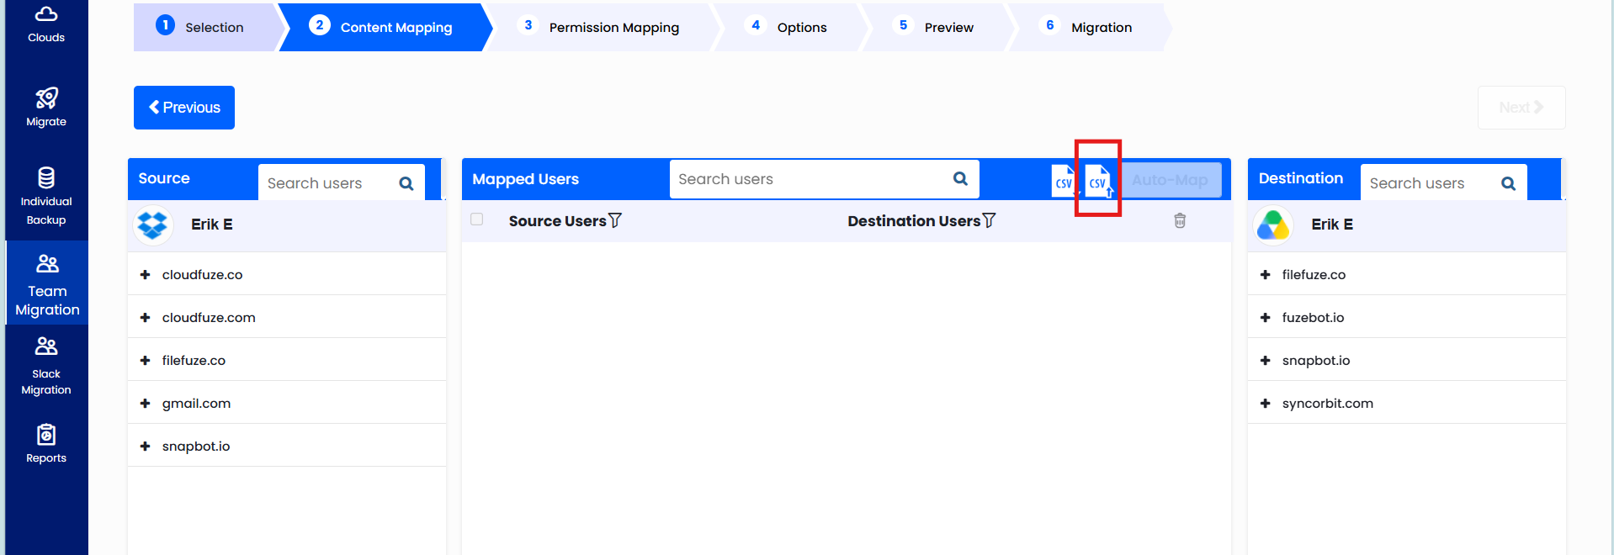
Task: Open the Migrate rocket section
Action: (x=46, y=107)
